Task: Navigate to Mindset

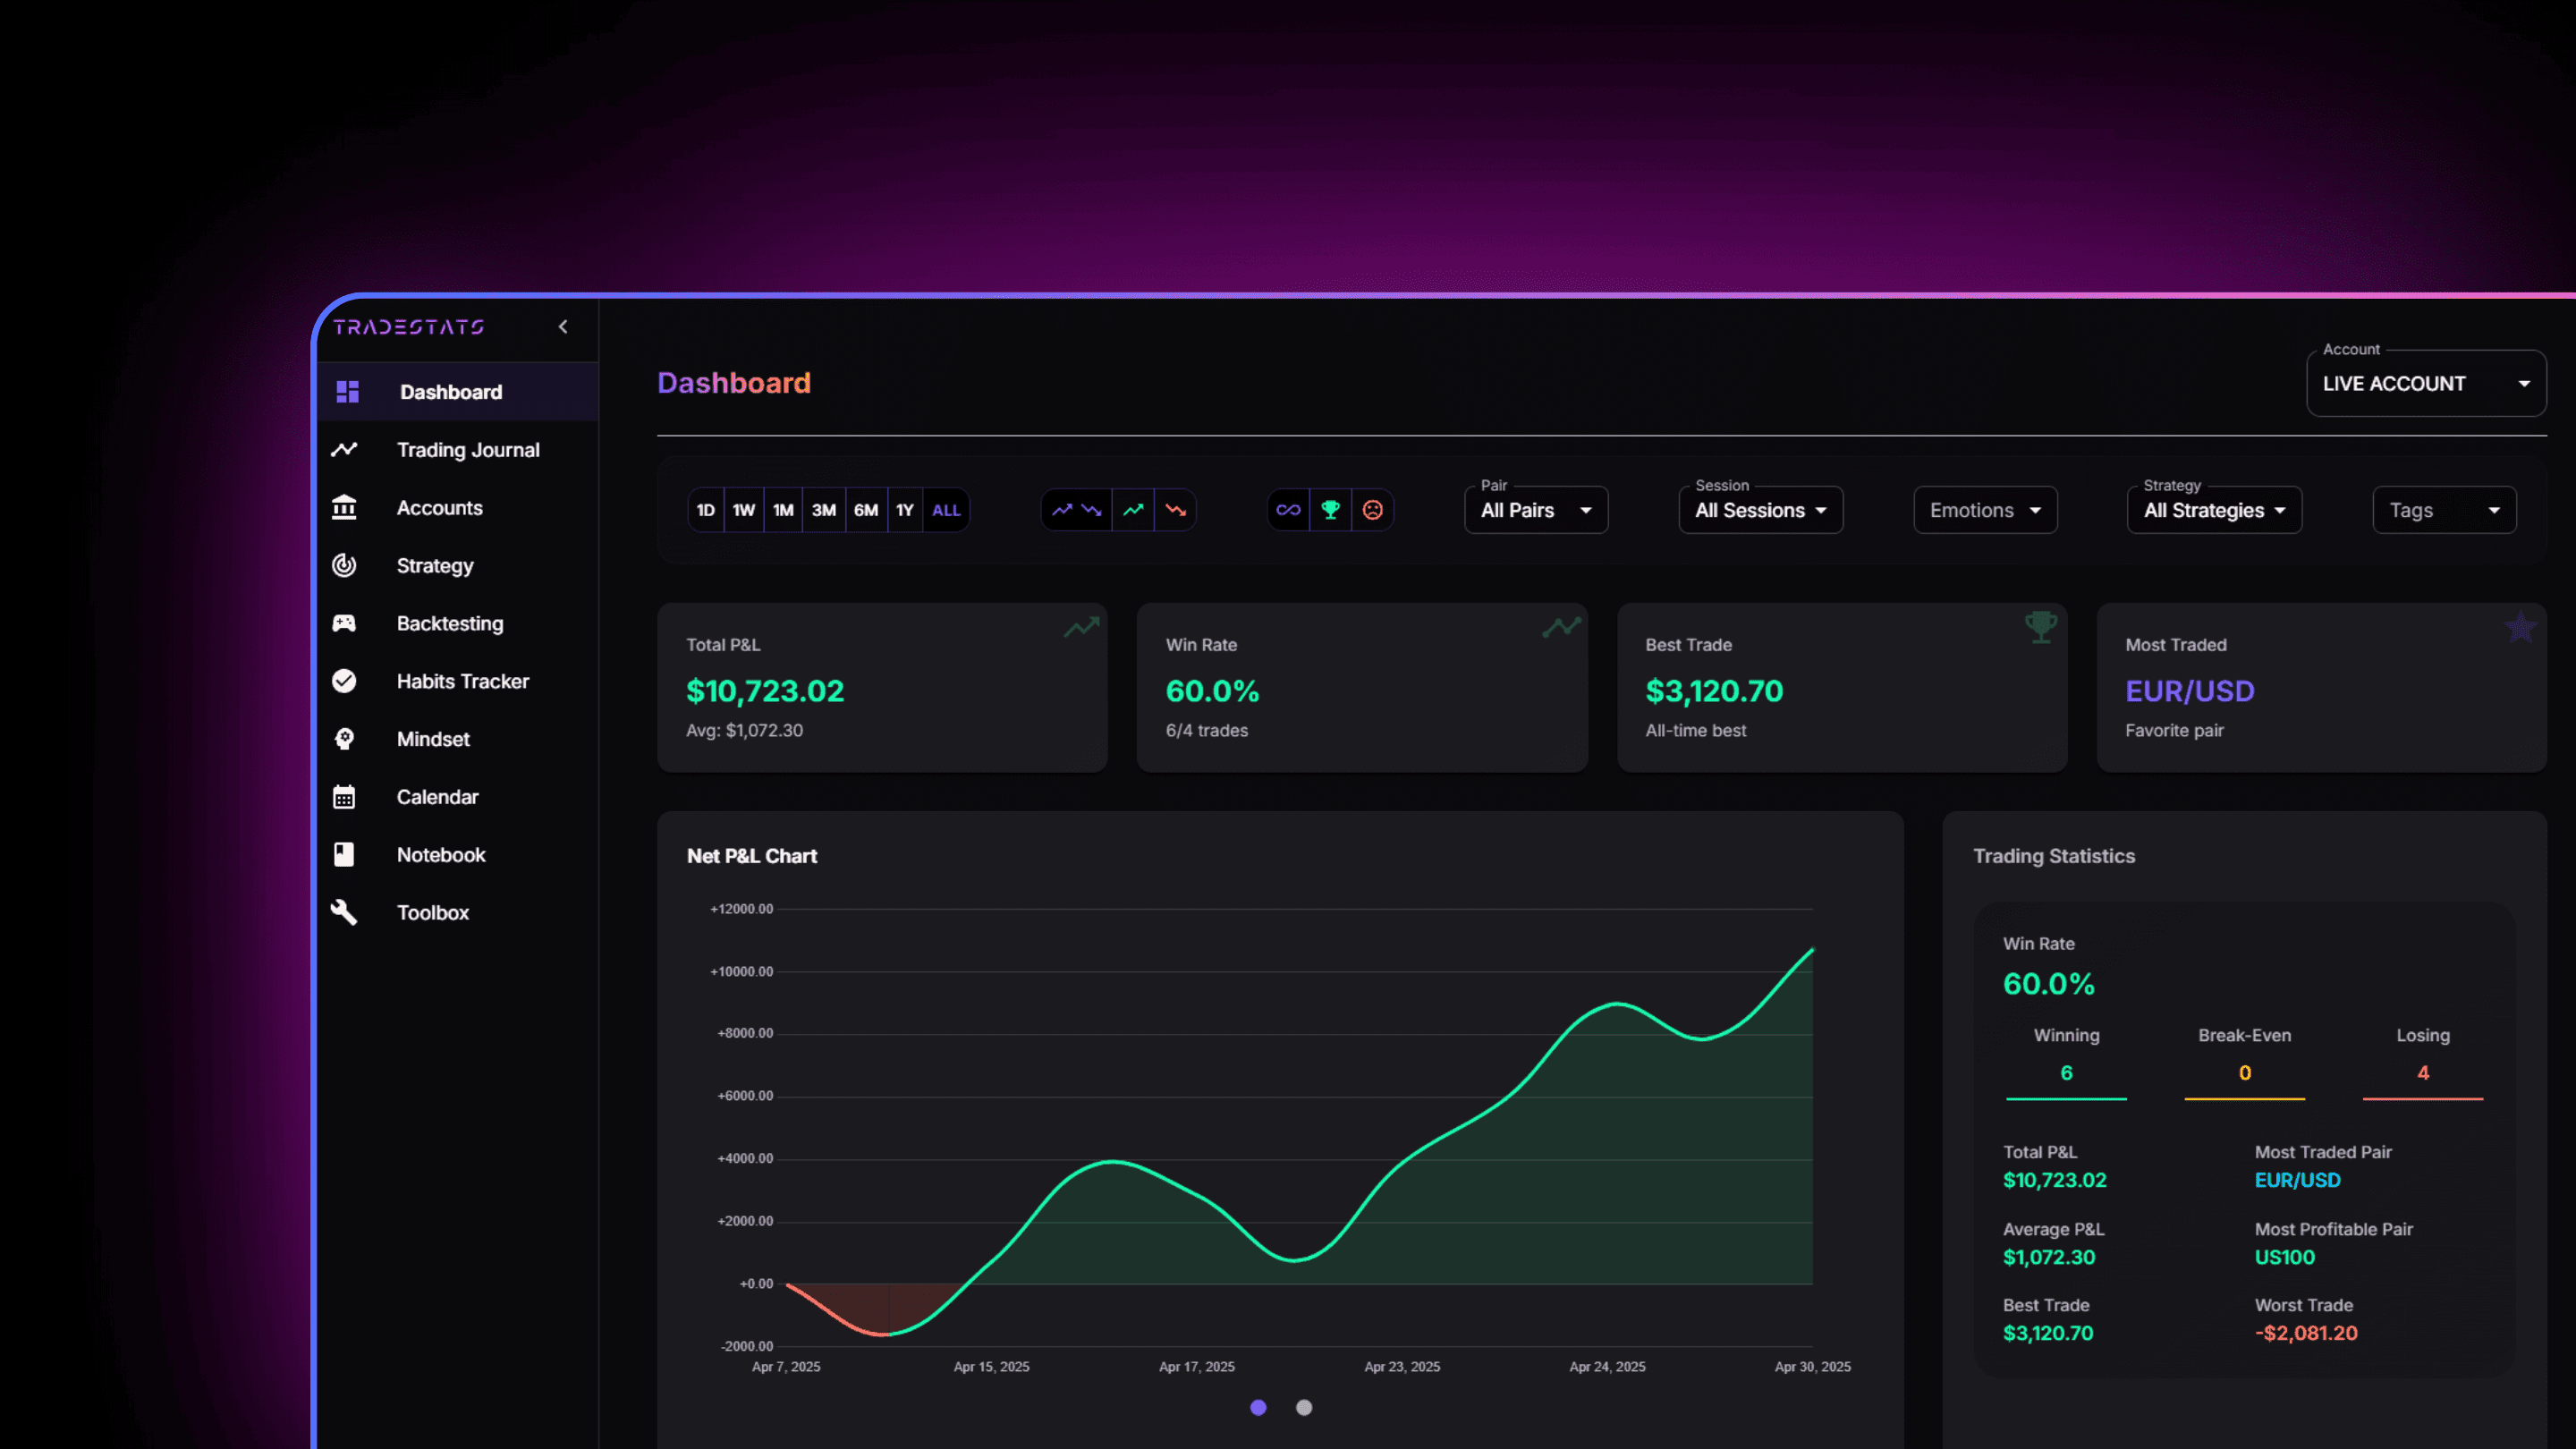Action: tap(459, 739)
